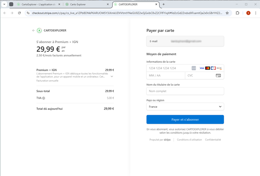This screenshot has height=176, width=260.
Task: Bookmark this page with the star icon
Action: tap(227, 13)
